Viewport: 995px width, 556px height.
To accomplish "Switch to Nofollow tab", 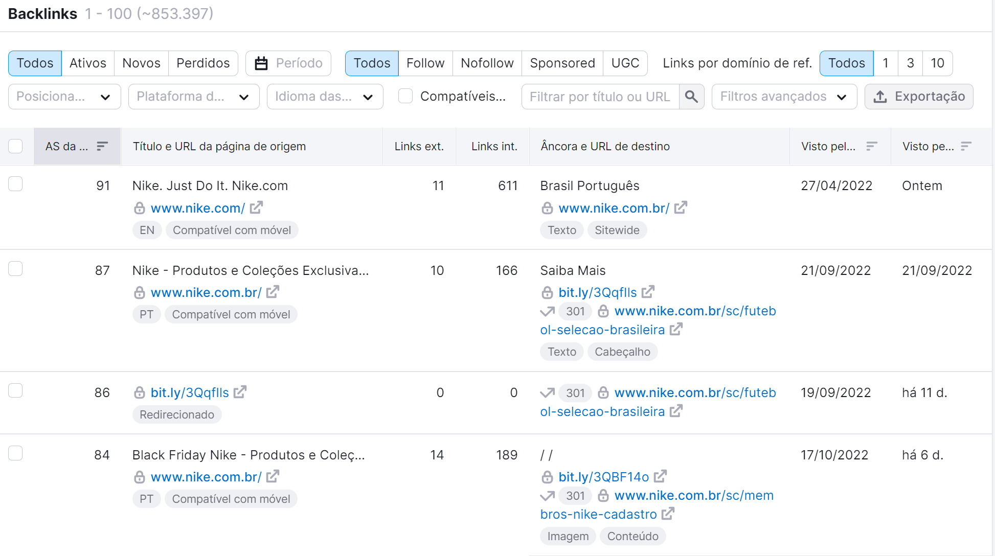I will pyautogui.click(x=487, y=62).
